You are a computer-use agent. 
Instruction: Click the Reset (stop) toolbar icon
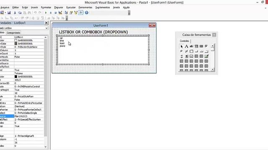click(x=55, y=12)
